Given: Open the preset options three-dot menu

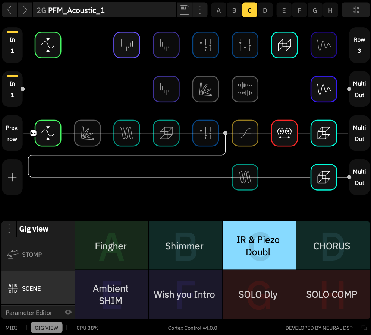Looking at the screenshot, I should coord(200,10).
